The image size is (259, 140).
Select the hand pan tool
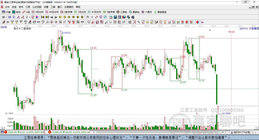tap(88, 17)
